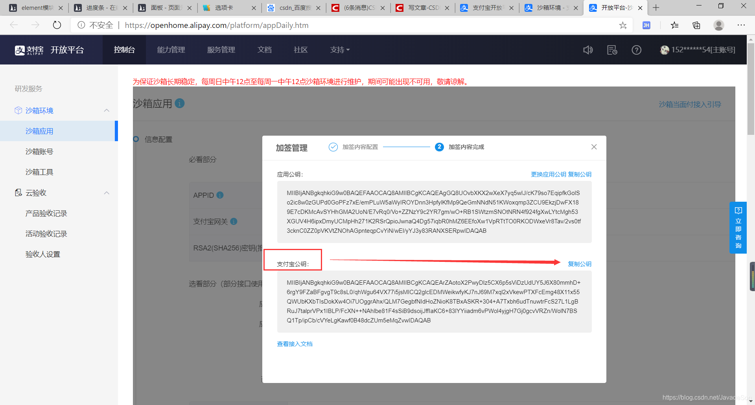Click the vertical page scrollbar thumb

click(751, 88)
